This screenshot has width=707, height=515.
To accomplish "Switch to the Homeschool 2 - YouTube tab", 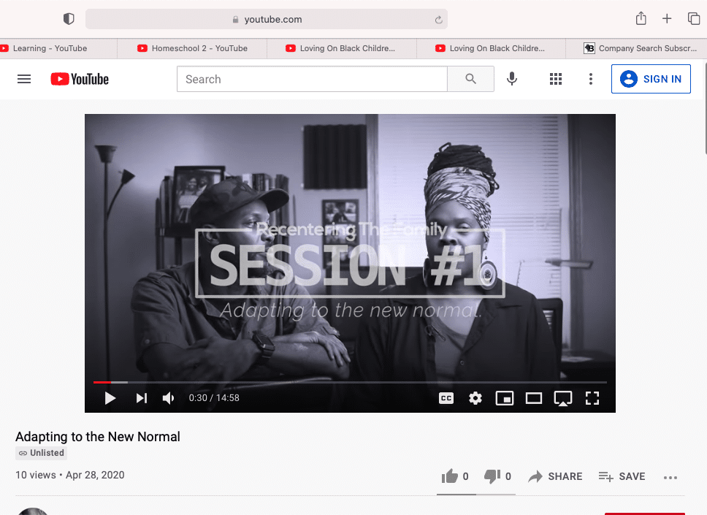I will click(x=193, y=48).
